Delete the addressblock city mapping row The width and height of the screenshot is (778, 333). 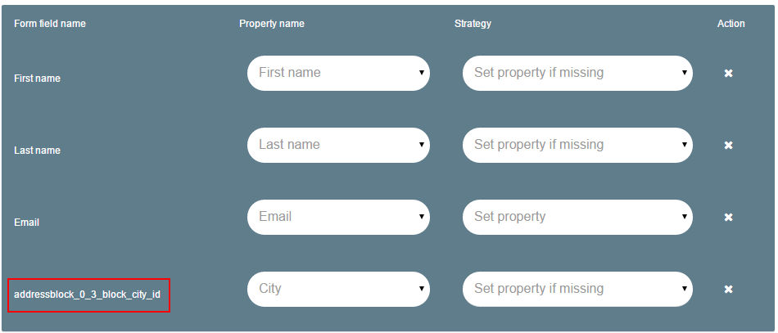tap(728, 290)
